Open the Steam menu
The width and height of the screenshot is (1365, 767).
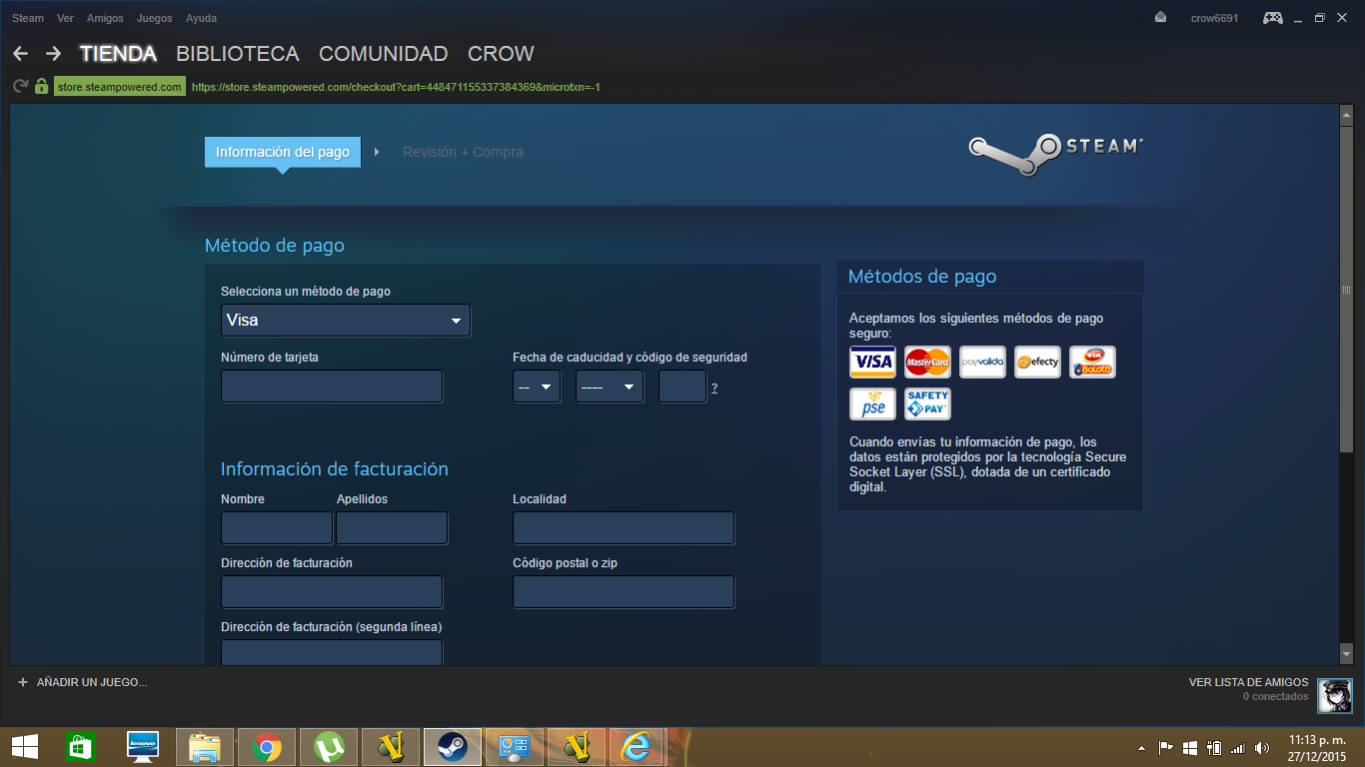28,18
